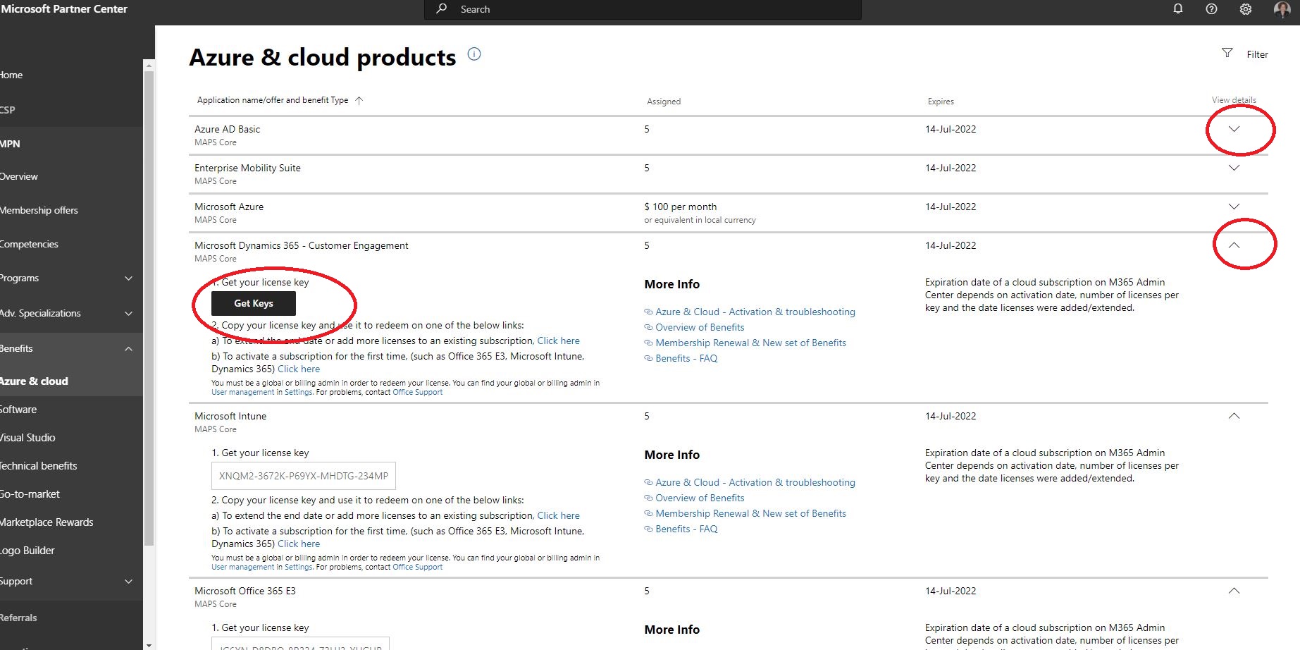Image resolution: width=1300 pixels, height=650 pixels.
Task: Click the Filter funnel icon
Action: point(1227,54)
